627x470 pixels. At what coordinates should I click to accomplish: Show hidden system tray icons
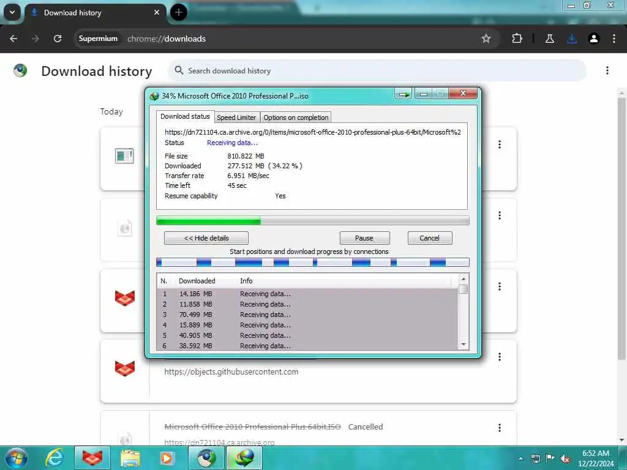coord(520,458)
